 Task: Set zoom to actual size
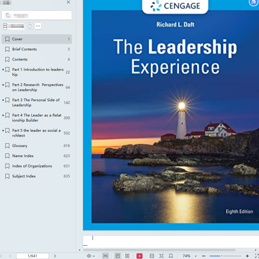[x=152, y=256]
